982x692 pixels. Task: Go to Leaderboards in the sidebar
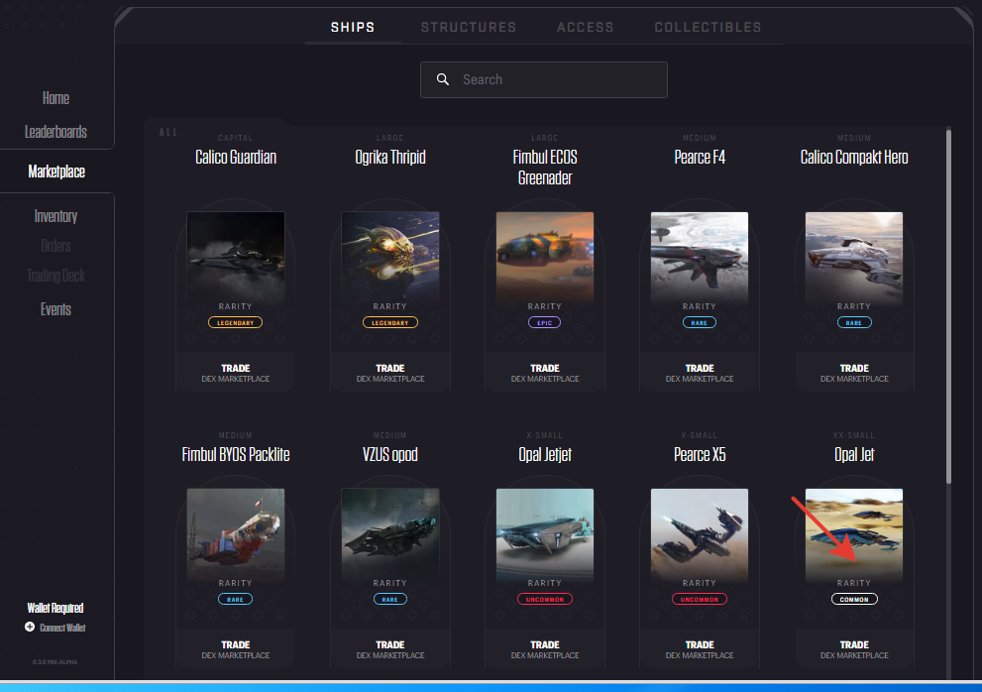coord(55,132)
